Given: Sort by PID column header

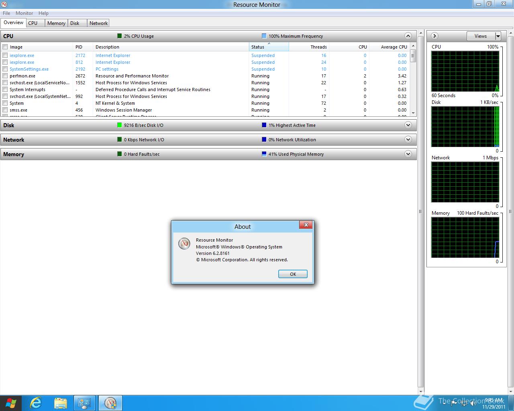Looking at the screenshot, I should (x=83, y=47).
